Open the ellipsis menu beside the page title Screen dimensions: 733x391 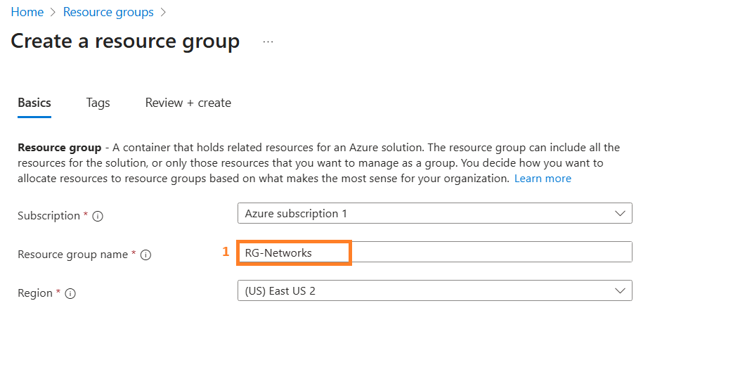(268, 41)
